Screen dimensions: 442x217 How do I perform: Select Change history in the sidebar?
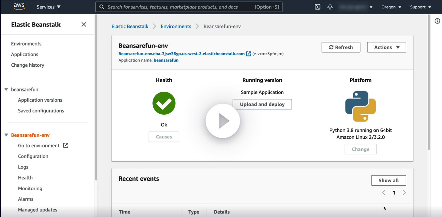tap(28, 65)
